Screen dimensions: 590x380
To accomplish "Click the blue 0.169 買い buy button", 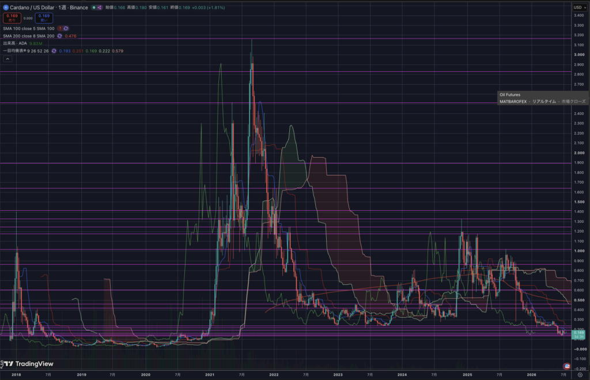I will (x=44, y=18).
